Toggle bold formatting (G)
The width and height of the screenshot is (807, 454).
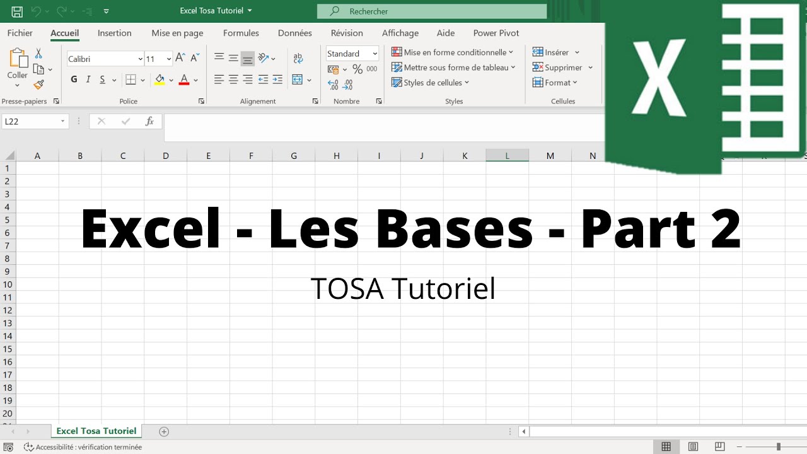[x=74, y=79]
